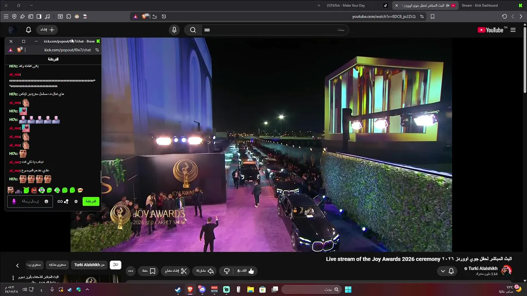Open the YouTube guide hamburger menu
This screenshot has width=527, height=296.
pyautogui.click(x=513, y=30)
